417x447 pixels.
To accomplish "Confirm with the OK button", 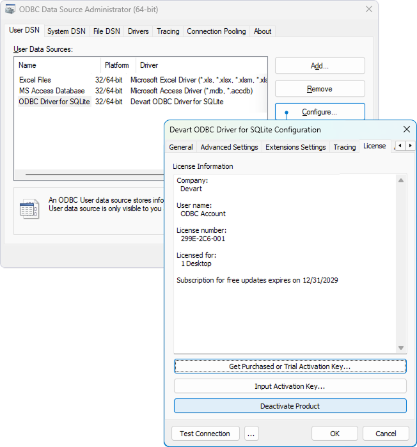I will (x=334, y=434).
